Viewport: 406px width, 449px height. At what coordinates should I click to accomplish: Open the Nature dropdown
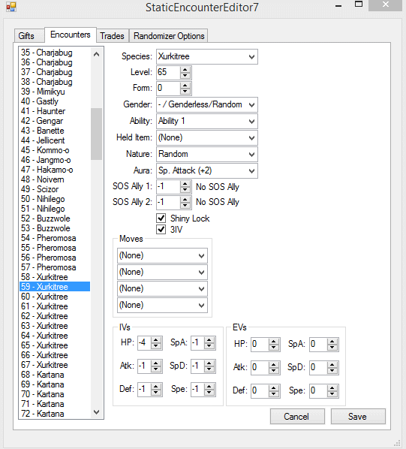coord(207,154)
